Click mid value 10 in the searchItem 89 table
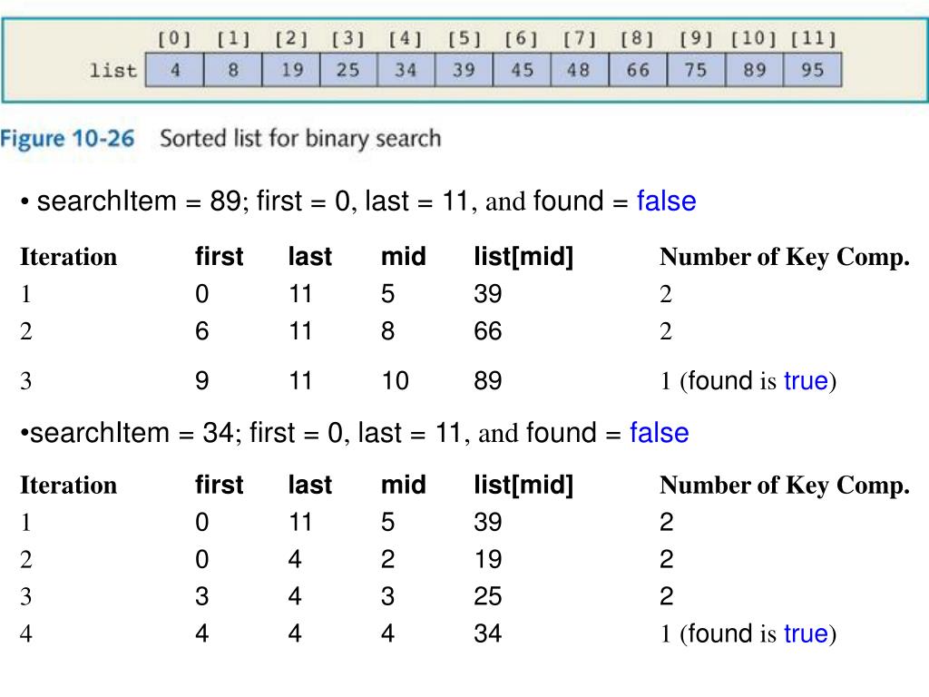The height and width of the screenshot is (697, 929). pos(396,380)
